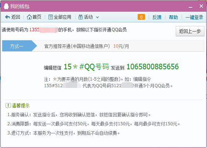Click the 我的钱包 window title

pyautogui.click(x=20, y=6)
